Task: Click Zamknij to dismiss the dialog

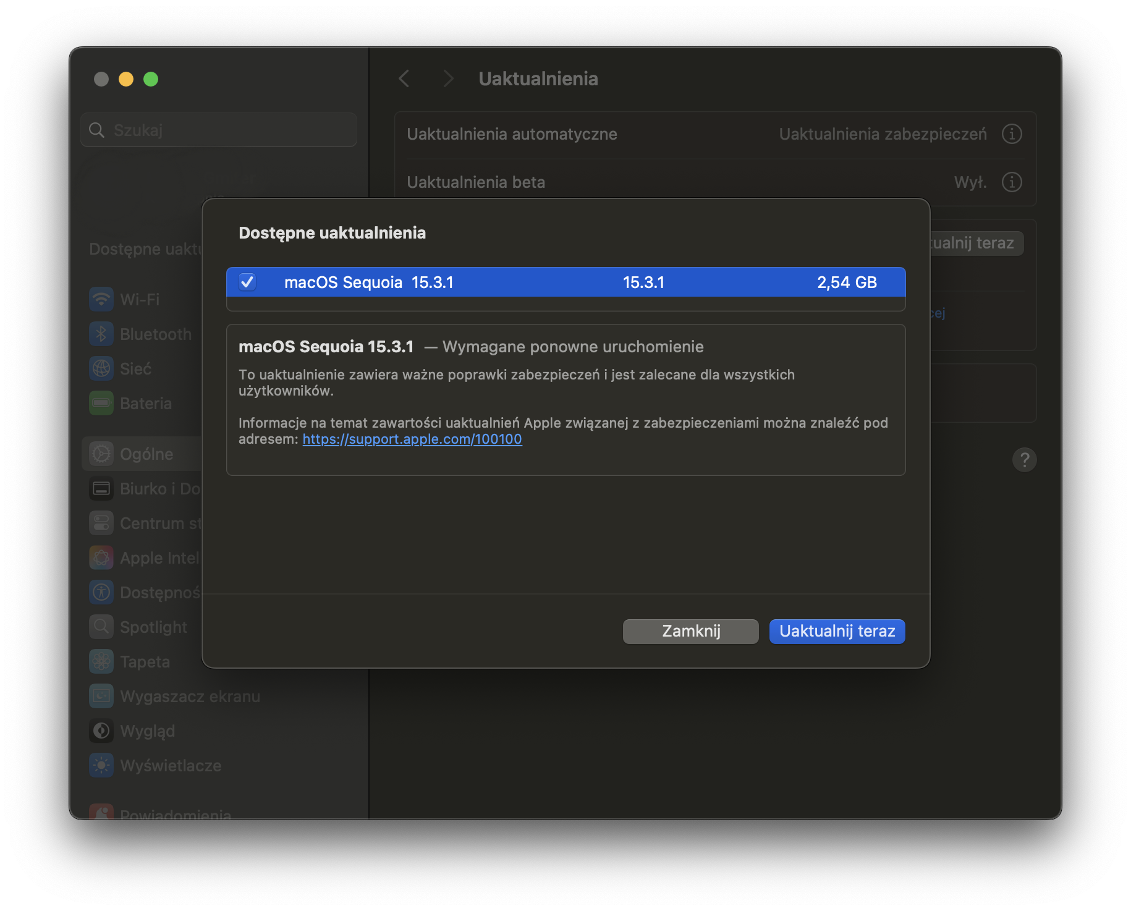Action: click(x=690, y=632)
